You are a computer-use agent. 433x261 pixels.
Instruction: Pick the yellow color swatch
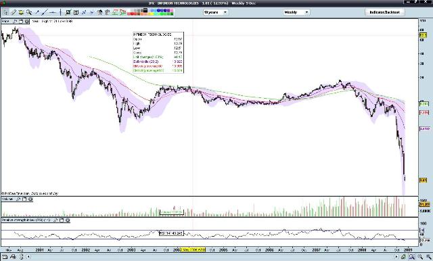(152, 14)
